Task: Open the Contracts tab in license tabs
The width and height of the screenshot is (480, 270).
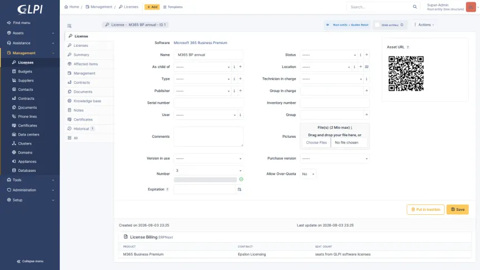Action: [x=89, y=83]
